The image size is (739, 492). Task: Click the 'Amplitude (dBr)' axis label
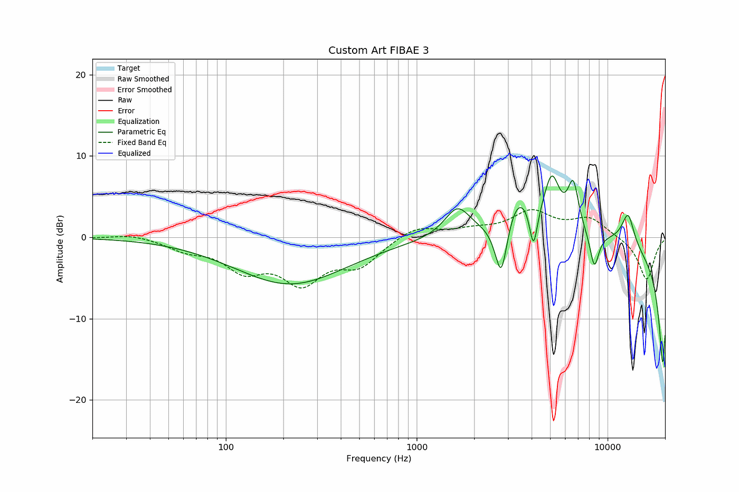click(x=60, y=249)
